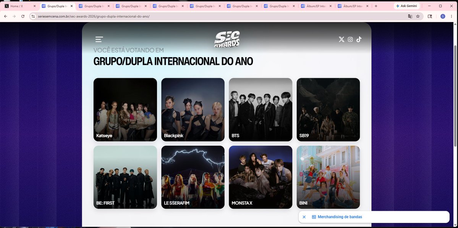The height and width of the screenshot is (228, 458).
Task: Choose the LE SSERAFIM card
Action: pyautogui.click(x=193, y=177)
